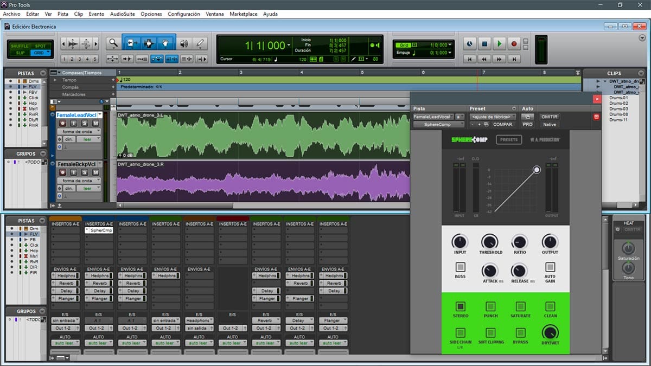Click the Rewind transport button
This screenshot has height=366, width=651.
pyautogui.click(x=485, y=59)
